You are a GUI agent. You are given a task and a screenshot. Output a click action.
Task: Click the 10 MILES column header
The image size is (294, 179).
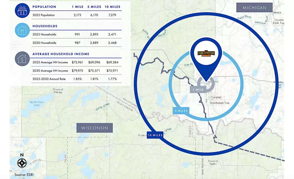(x=112, y=7)
